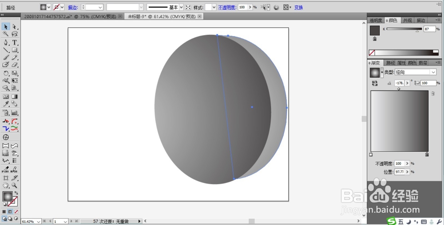Viewport: 444px width, 225px height.
Task: Open the 属性 panel tab
Action: pyautogui.click(x=401, y=63)
